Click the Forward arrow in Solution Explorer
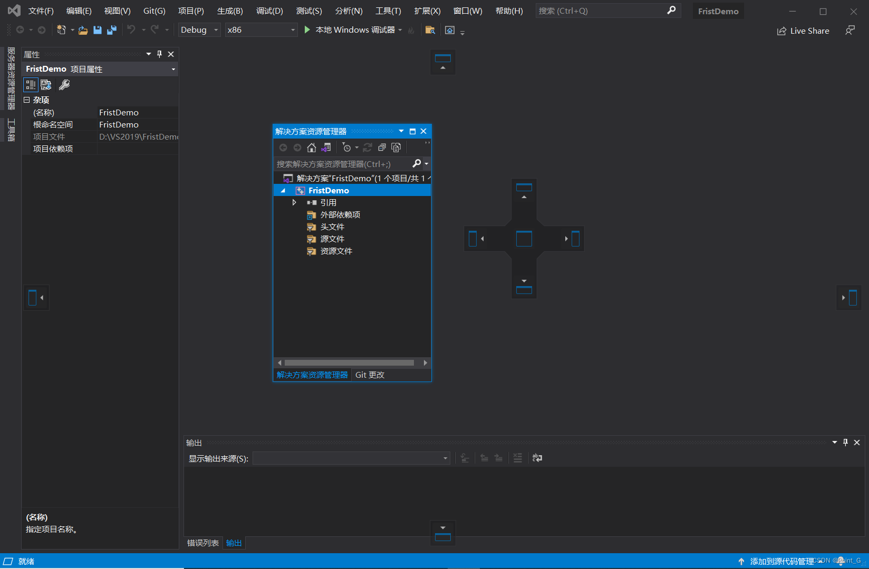The image size is (869, 569). [x=297, y=148]
